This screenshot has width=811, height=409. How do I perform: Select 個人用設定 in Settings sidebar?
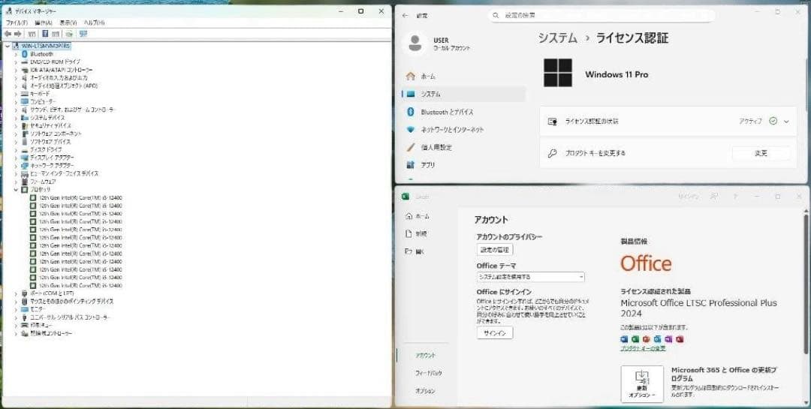coord(463,147)
